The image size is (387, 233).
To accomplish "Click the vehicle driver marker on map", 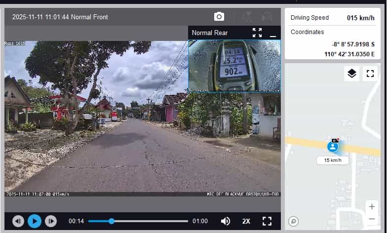I will coord(333,146).
